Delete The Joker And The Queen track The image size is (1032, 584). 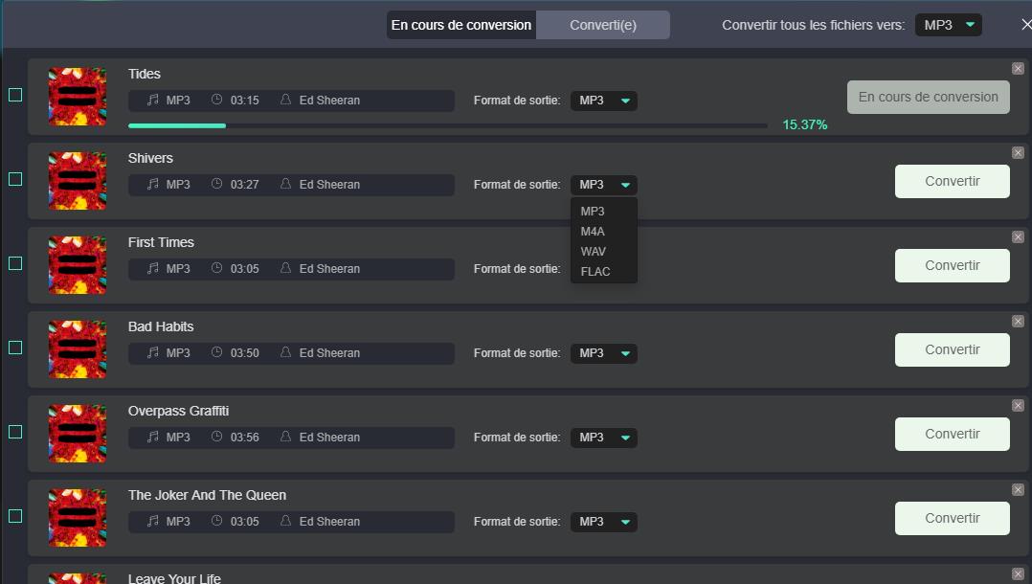click(x=1018, y=489)
